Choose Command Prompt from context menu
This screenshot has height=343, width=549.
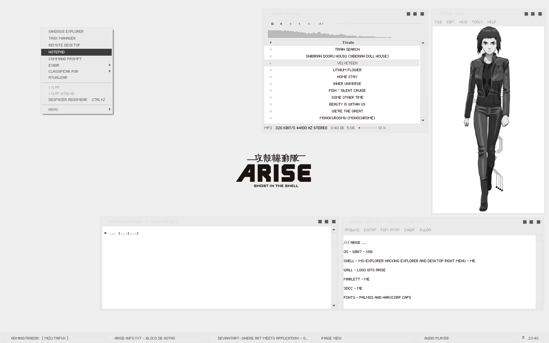click(x=76, y=59)
